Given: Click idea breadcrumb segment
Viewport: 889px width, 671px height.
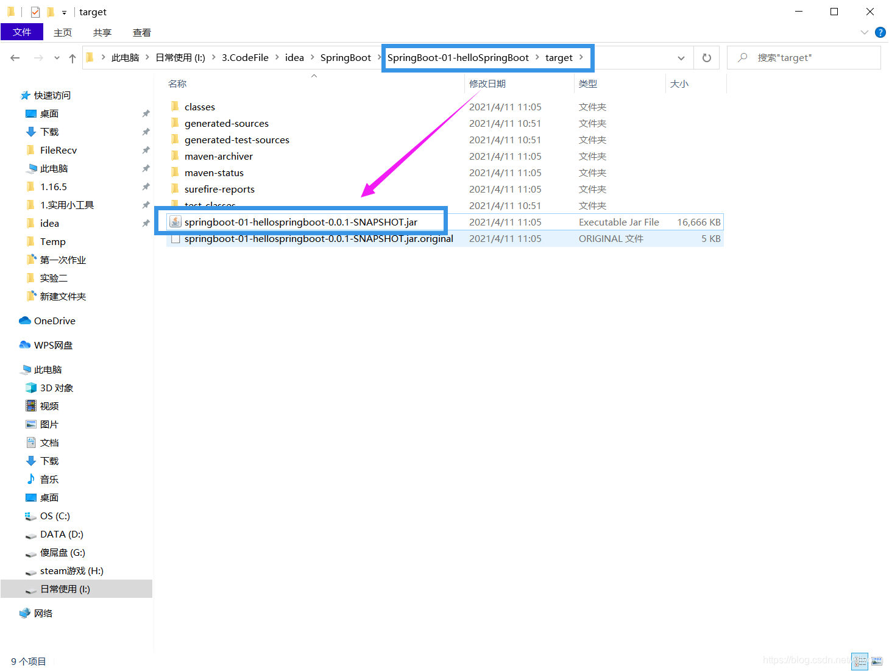Looking at the screenshot, I should tap(294, 58).
